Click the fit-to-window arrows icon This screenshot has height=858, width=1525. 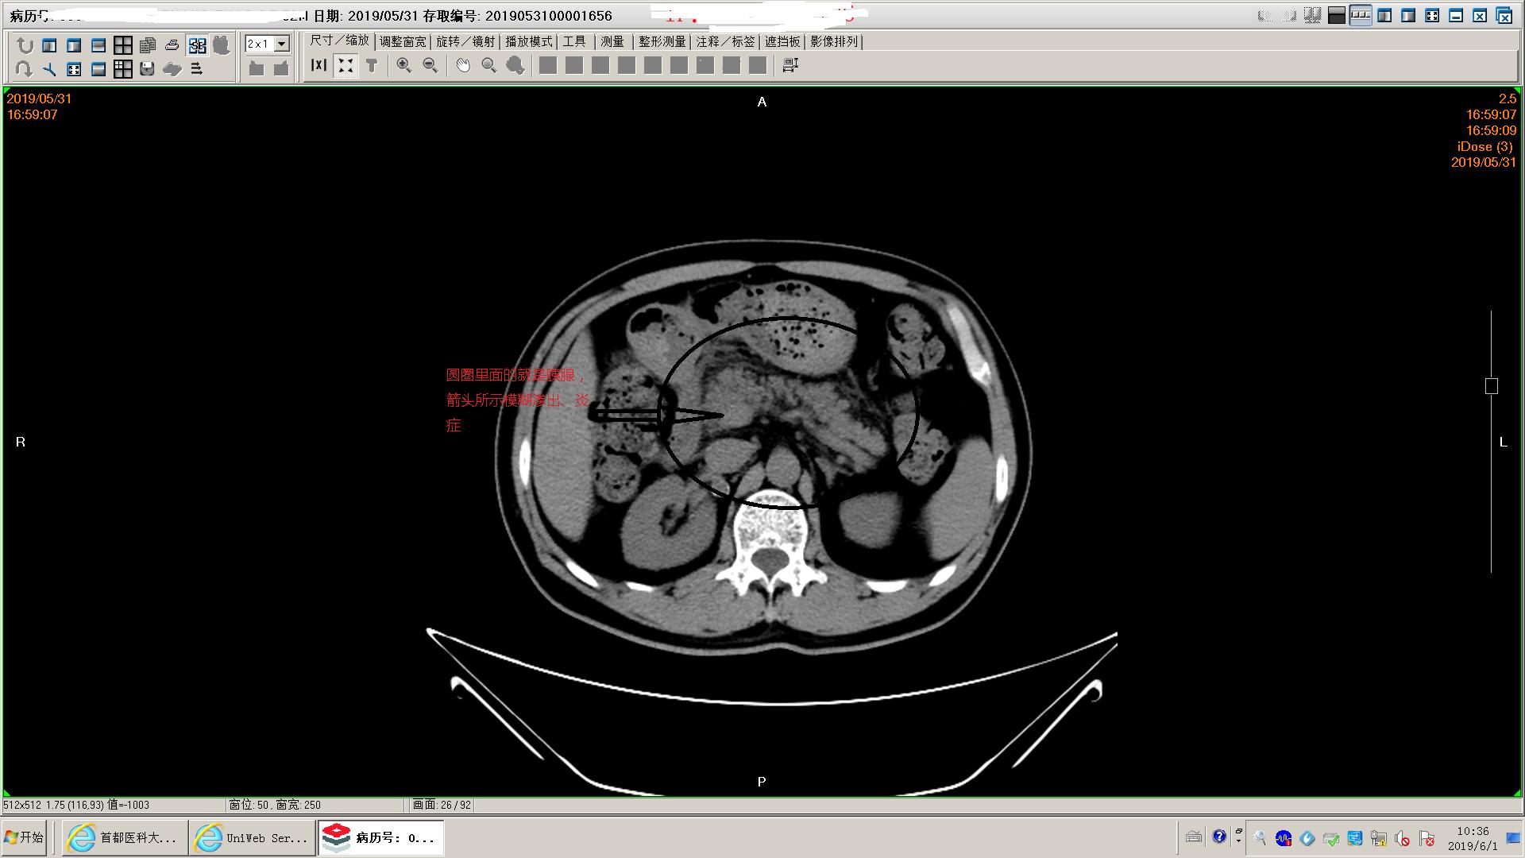[x=346, y=66]
